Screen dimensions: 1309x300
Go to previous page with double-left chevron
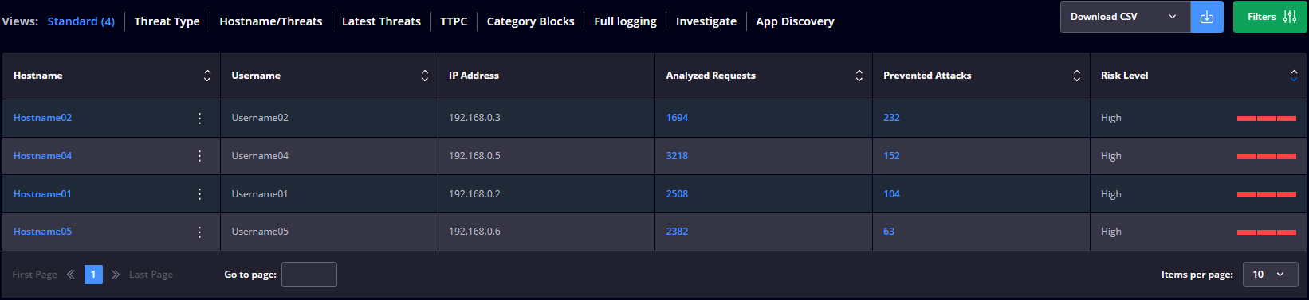(71, 275)
